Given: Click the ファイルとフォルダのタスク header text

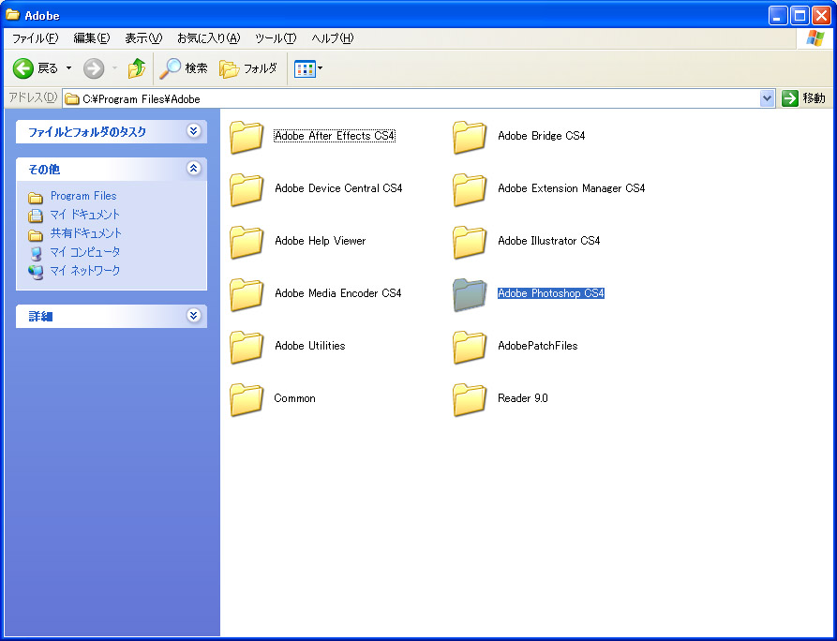Looking at the screenshot, I should tap(87, 132).
